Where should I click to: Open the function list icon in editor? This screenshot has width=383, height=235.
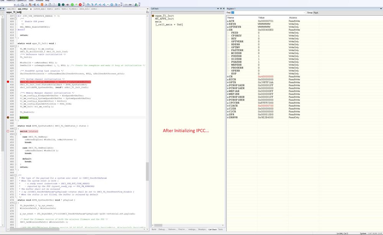click(x=148, y=12)
